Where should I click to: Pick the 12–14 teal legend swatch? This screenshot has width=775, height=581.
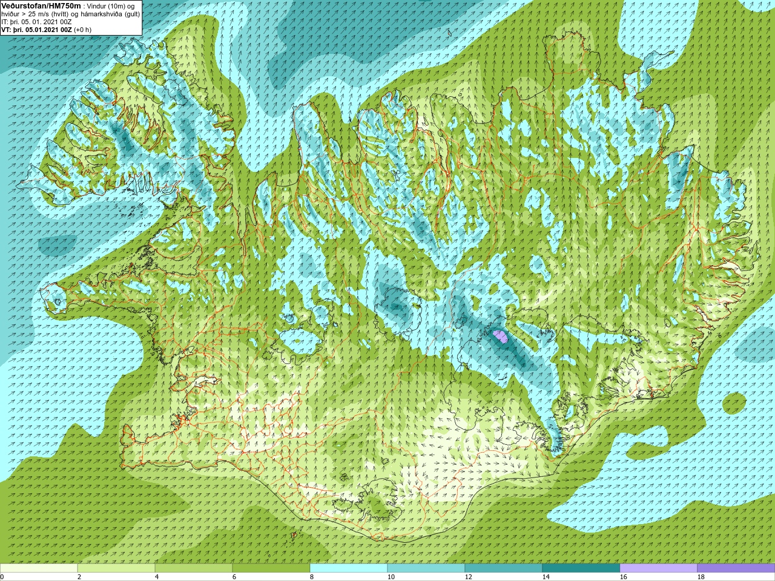coord(504,568)
